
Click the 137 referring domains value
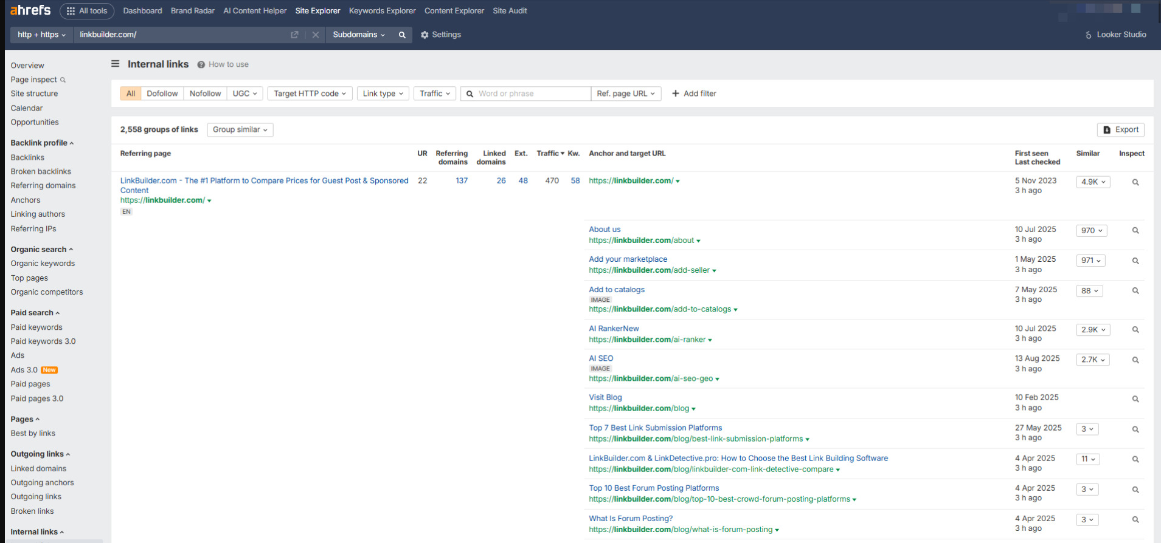(x=462, y=180)
